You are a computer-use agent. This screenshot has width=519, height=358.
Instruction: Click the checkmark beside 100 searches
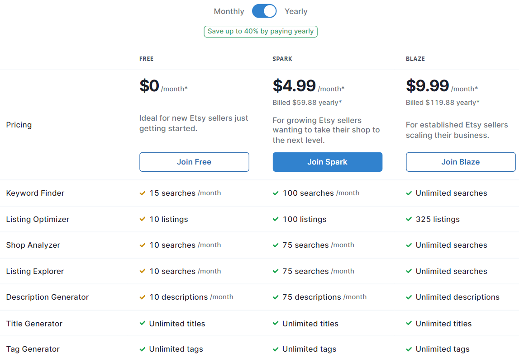276,193
